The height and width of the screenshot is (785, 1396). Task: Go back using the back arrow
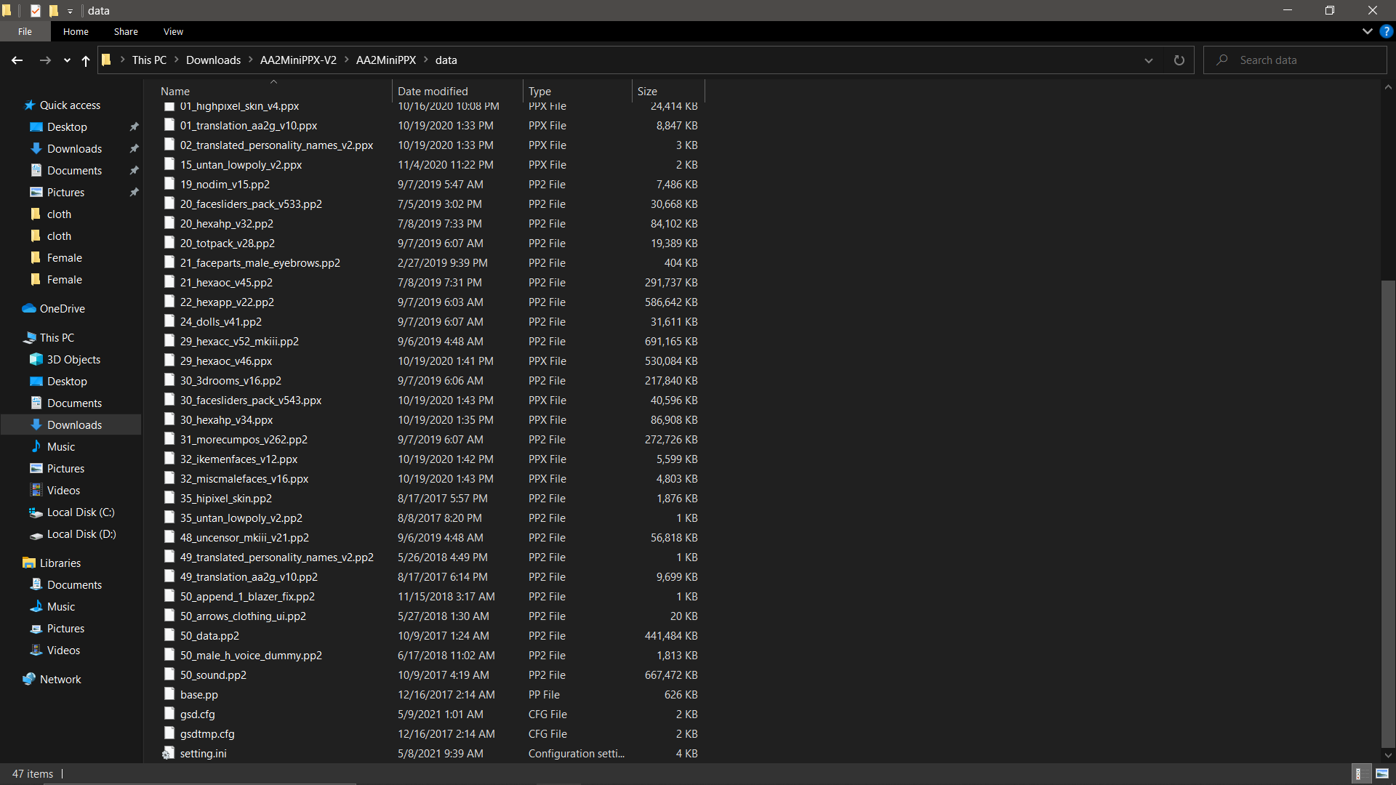(17, 60)
